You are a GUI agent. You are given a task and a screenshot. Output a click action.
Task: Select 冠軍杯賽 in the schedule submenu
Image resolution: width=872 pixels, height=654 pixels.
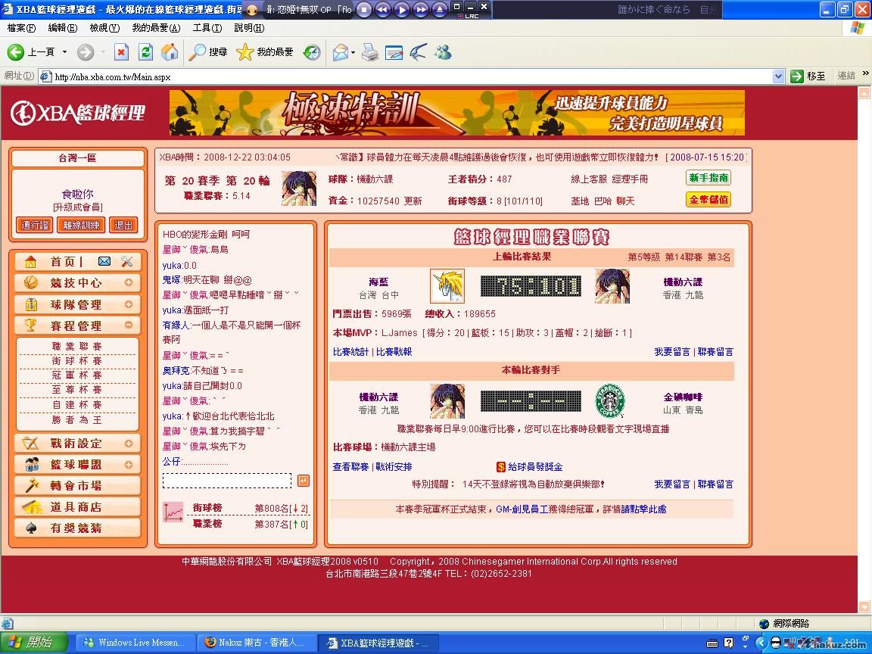[77, 375]
